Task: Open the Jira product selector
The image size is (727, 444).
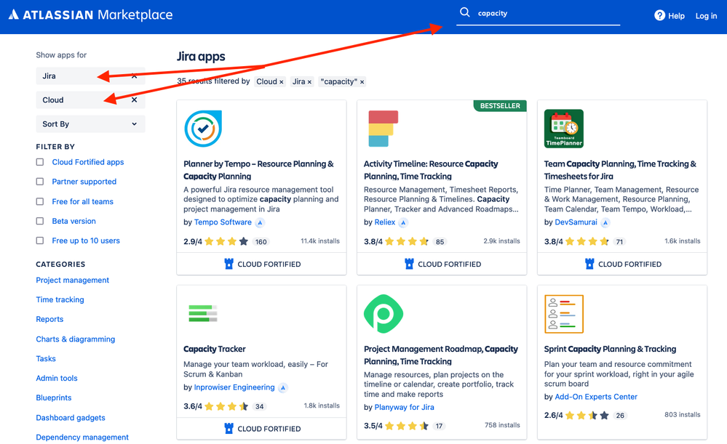Action: coord(90,76)
